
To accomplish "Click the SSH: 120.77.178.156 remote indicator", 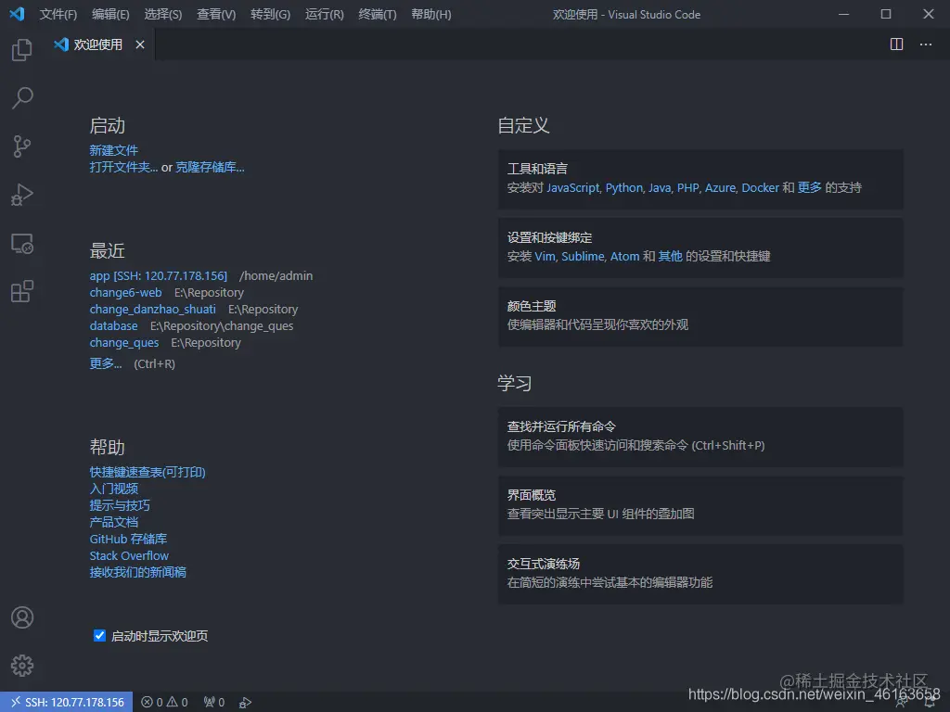I will click(67, 703).
